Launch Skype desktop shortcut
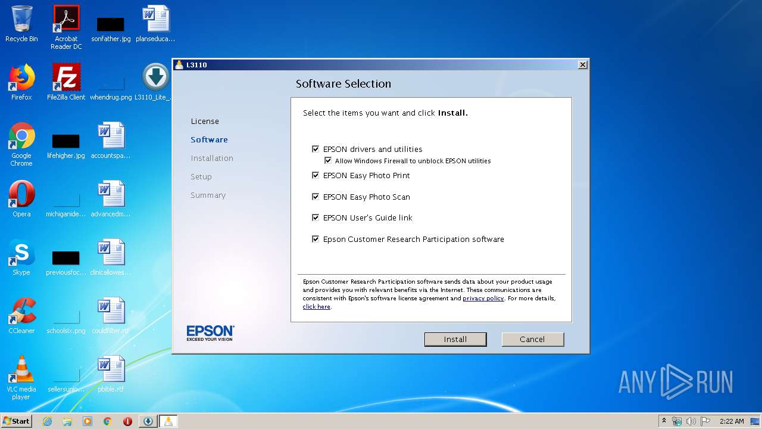This screenshot has width=762, height=429. click(21, 257)
